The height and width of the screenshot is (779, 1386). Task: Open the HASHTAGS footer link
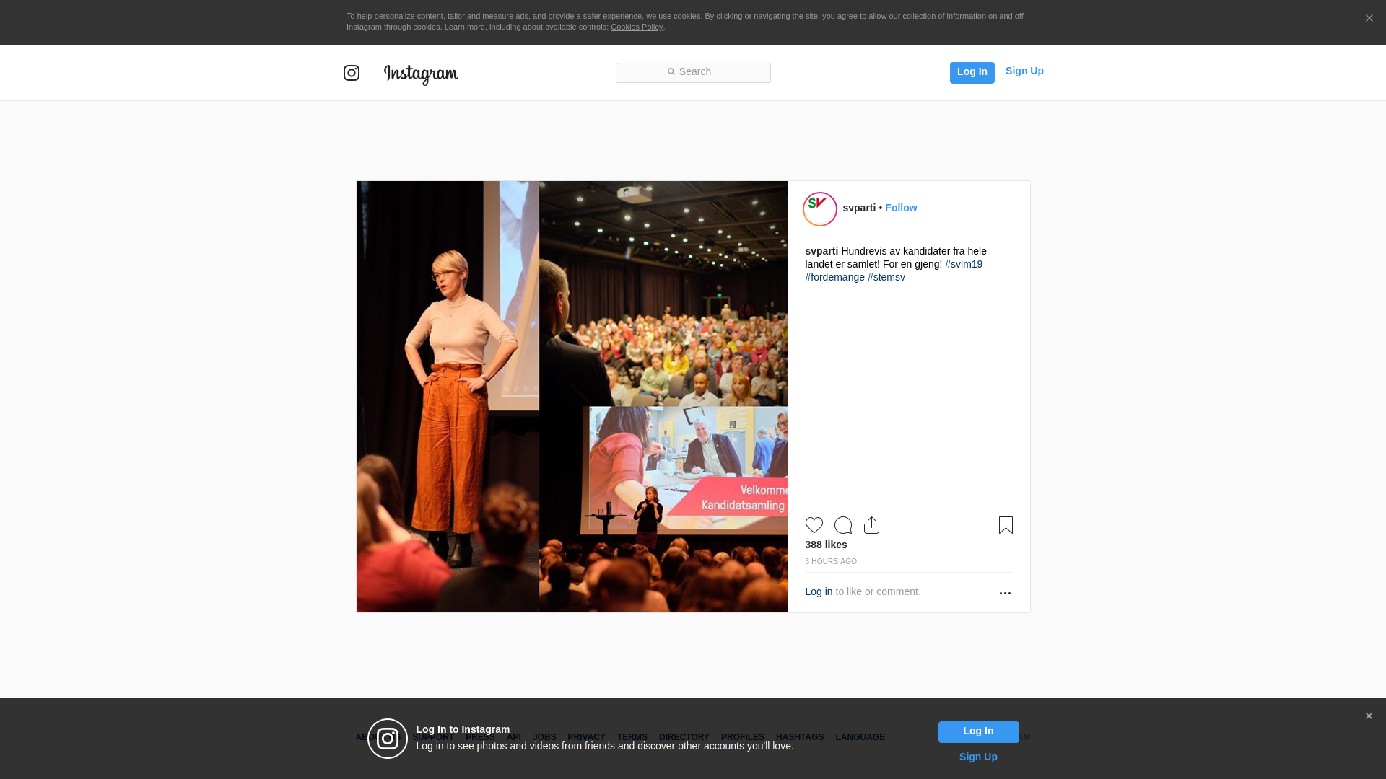(800, 737)
